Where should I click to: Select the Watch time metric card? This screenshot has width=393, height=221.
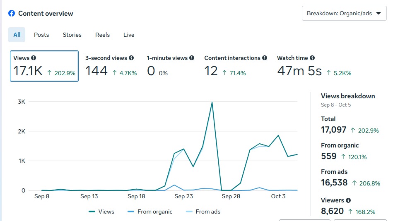coord(314,66)
